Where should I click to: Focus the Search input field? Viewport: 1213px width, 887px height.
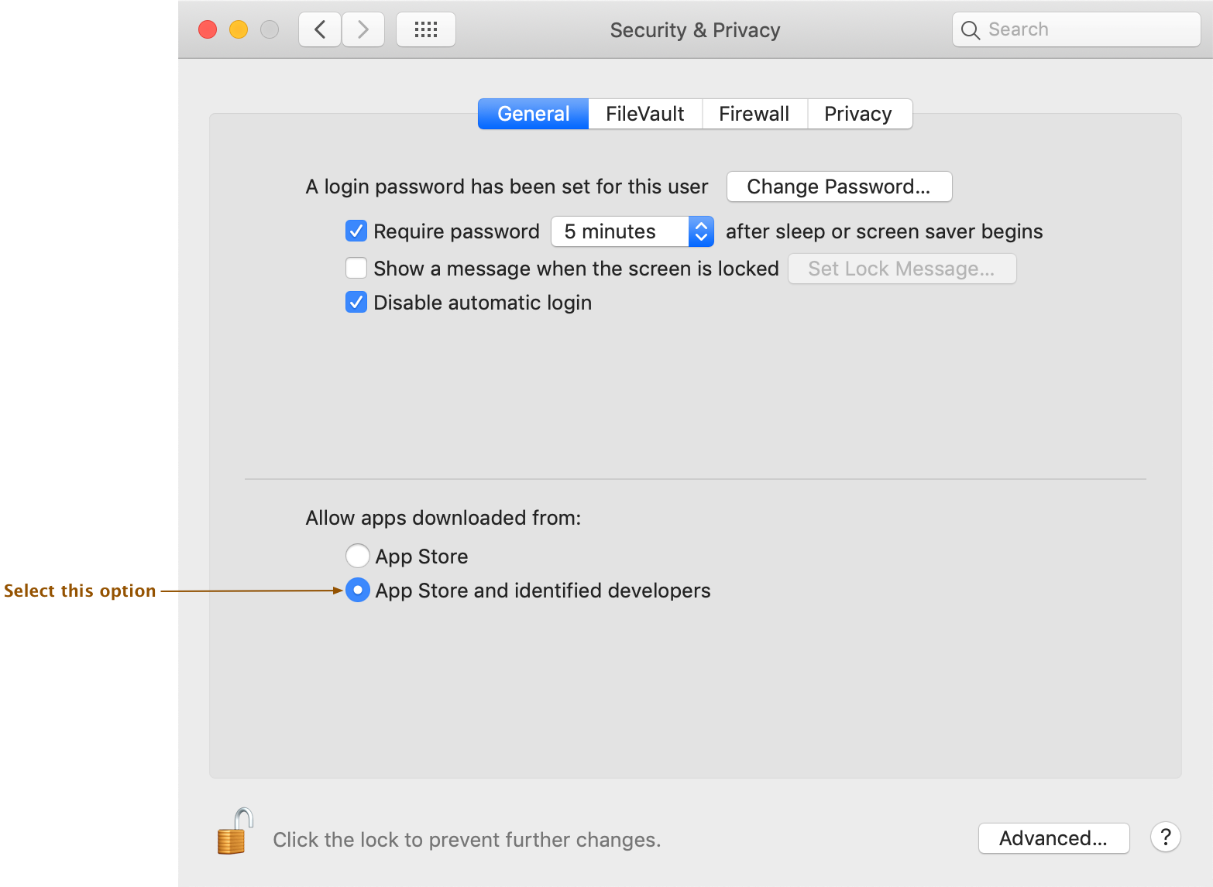(1077, 29)
